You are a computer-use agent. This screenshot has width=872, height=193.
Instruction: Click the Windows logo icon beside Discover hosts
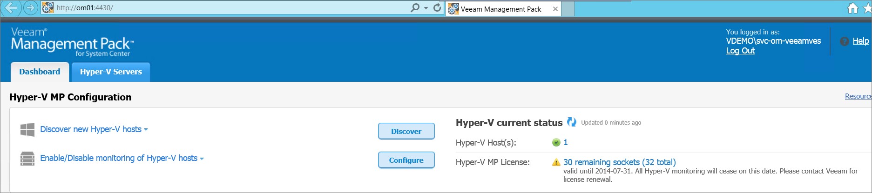(27, 129)
